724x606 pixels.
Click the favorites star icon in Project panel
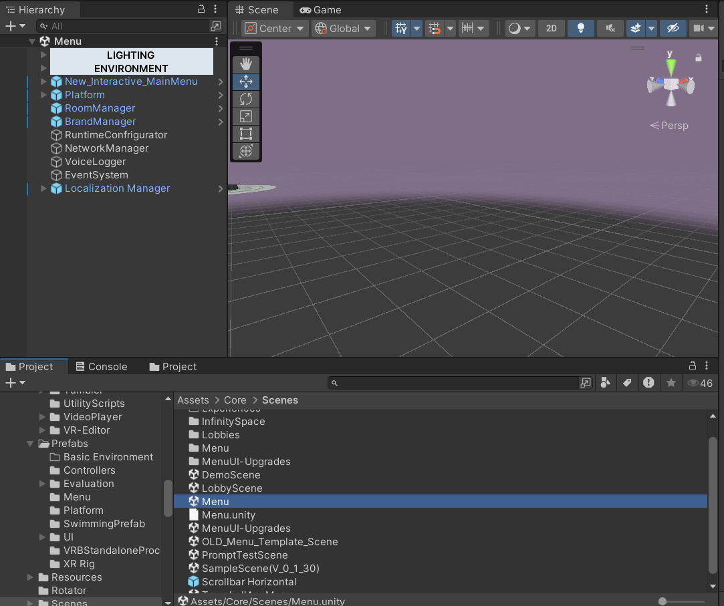671,383
